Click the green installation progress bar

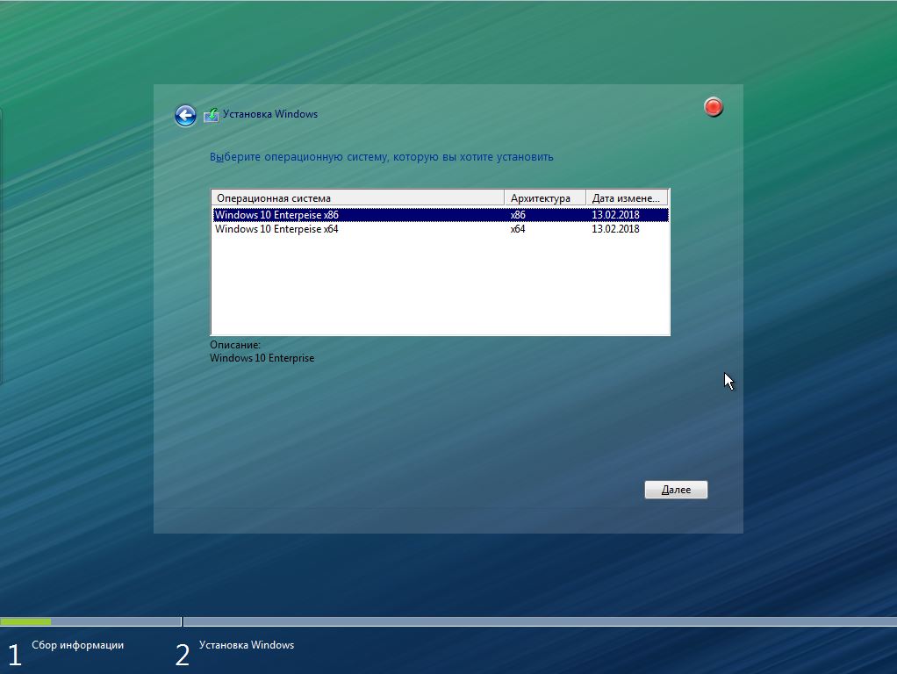pos(25,621)
